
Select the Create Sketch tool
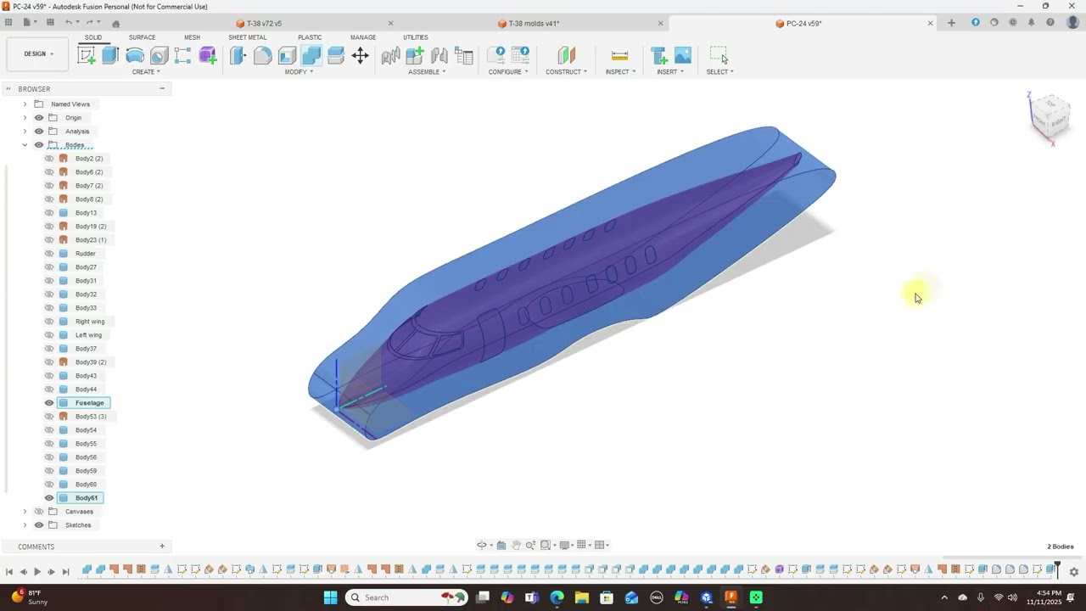(x=87, y=56)
